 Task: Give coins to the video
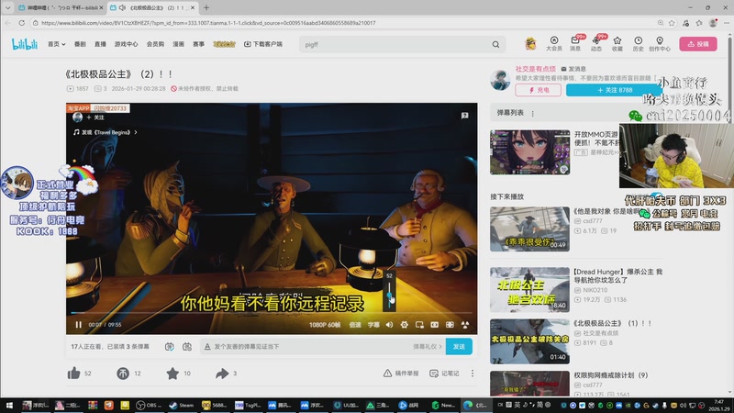(x=123, y=374)
